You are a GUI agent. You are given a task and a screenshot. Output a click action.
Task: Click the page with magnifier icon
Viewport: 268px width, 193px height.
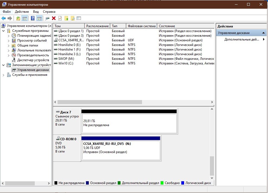click(73, 18)
